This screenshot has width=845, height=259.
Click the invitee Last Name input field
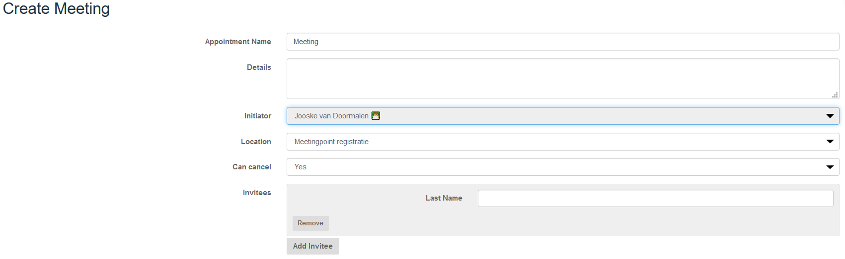click(655, 198)
